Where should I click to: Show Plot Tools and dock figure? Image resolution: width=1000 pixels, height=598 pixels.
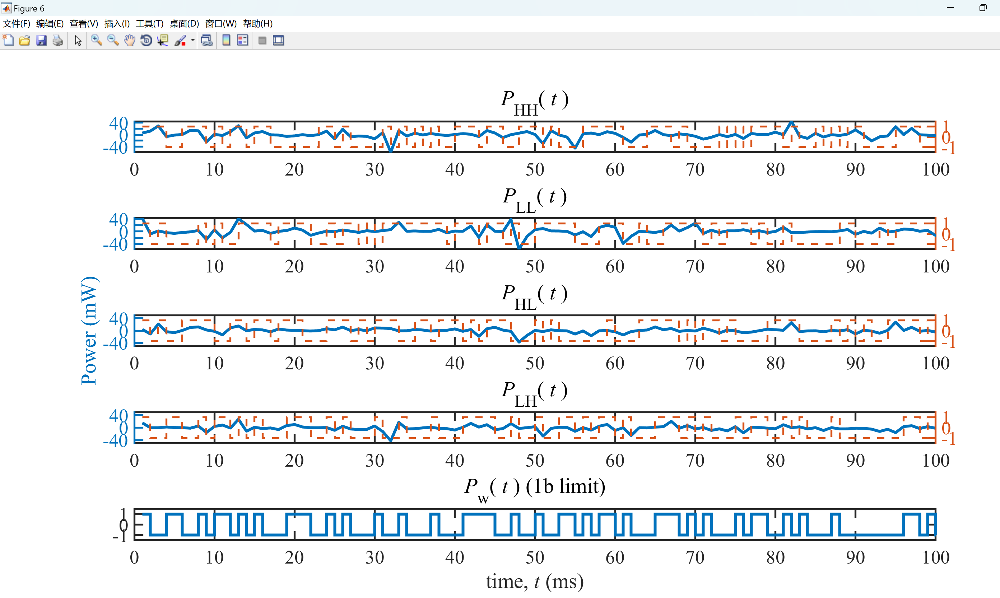pyautogui.click(x=279, y=40)
